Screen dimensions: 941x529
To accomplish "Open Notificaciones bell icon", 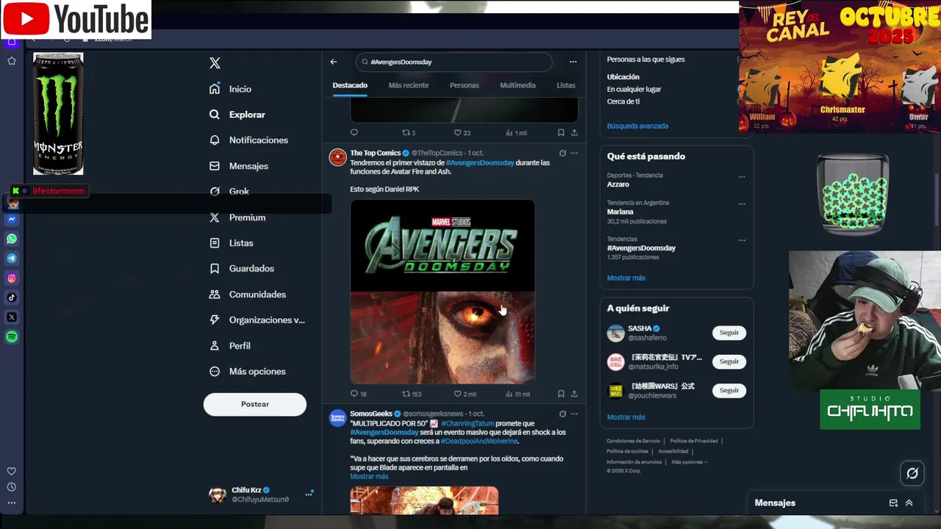I will coord(215,140).
